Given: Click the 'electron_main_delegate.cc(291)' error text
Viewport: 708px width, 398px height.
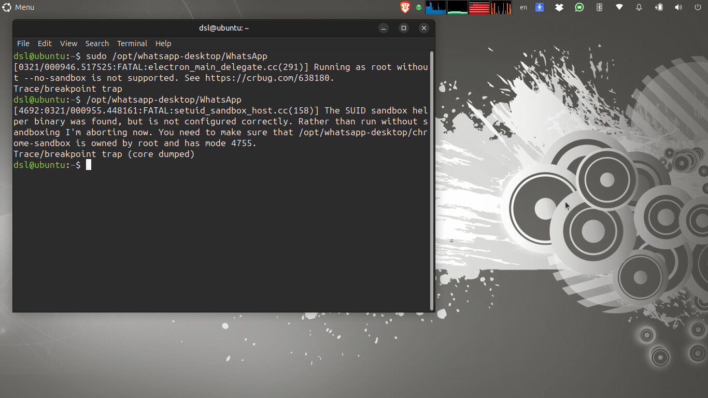Looking at the screenshot, I should [x=229, y=67].
